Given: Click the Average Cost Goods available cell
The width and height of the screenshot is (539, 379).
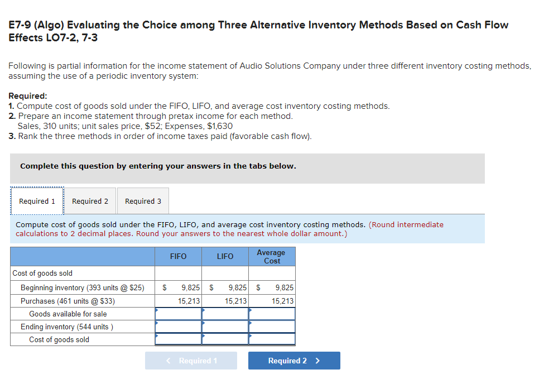Looking at the screenshot, I should [272, 314].
